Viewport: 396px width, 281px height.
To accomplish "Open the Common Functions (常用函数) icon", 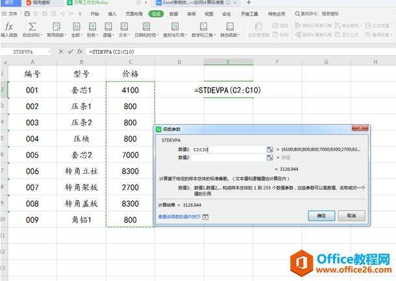I will pyautogui.click(x=56, y=27).
